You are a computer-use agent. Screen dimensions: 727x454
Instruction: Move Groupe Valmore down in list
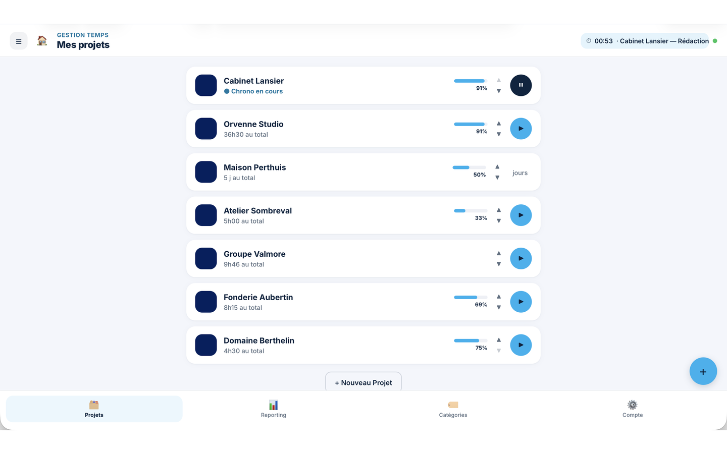point(499,264)
